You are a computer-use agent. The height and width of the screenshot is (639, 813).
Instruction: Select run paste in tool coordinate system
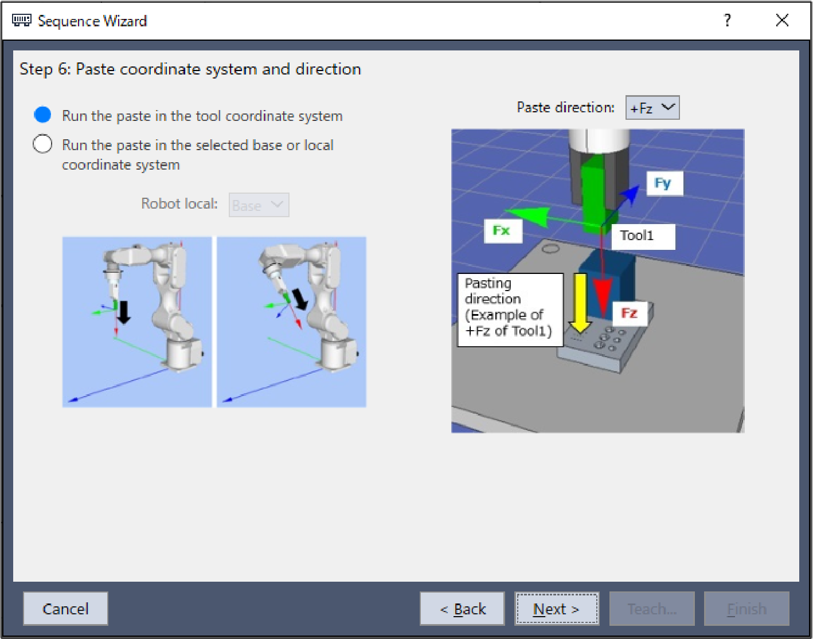point(43,115)
